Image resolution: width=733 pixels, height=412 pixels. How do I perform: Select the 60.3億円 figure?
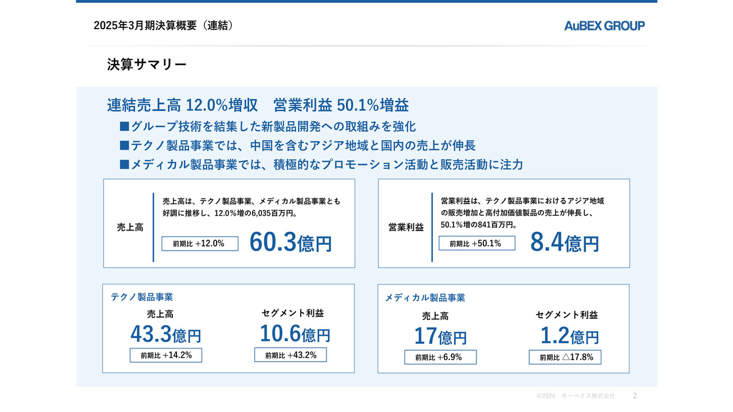click(x=290, y=243)
